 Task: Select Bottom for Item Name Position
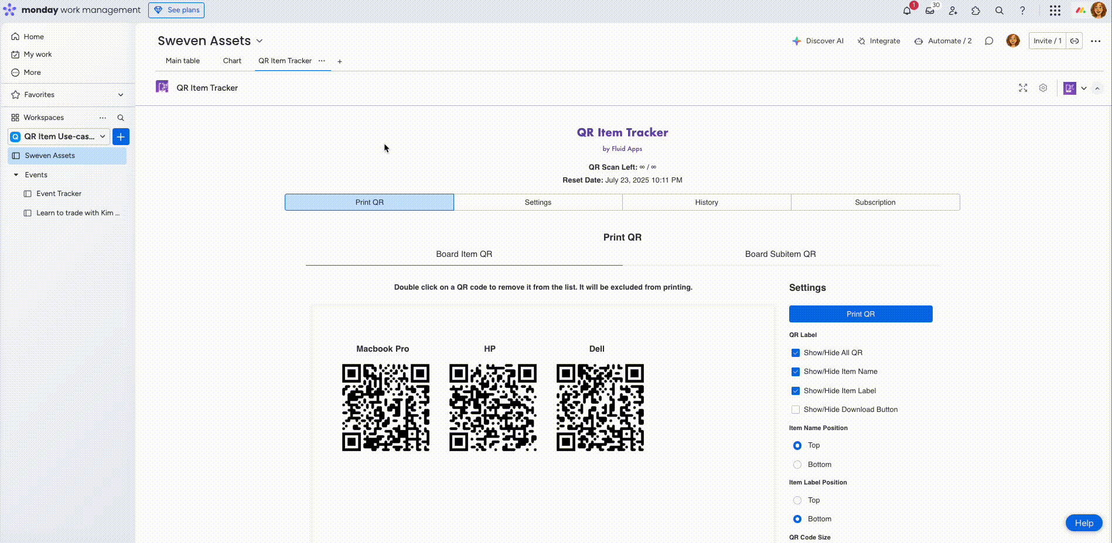coord(797,465)
